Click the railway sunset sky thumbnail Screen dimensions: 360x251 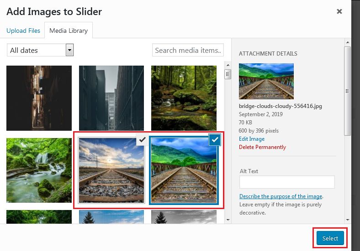coord(111,173)
